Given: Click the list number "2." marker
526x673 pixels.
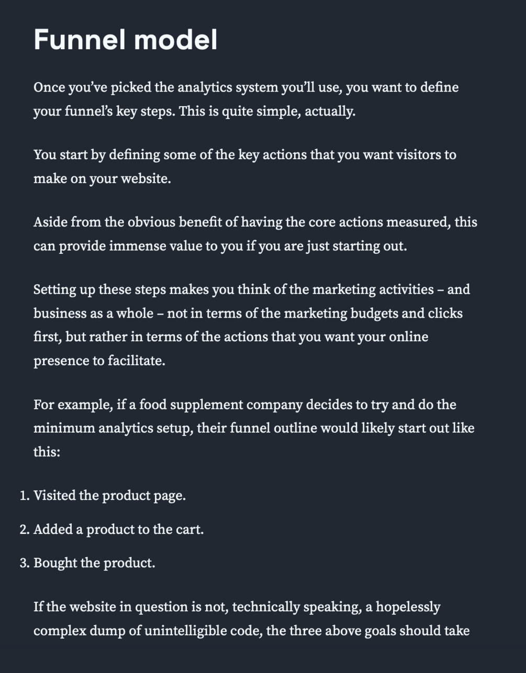Looking at the screenshot, I should (25, 529).
